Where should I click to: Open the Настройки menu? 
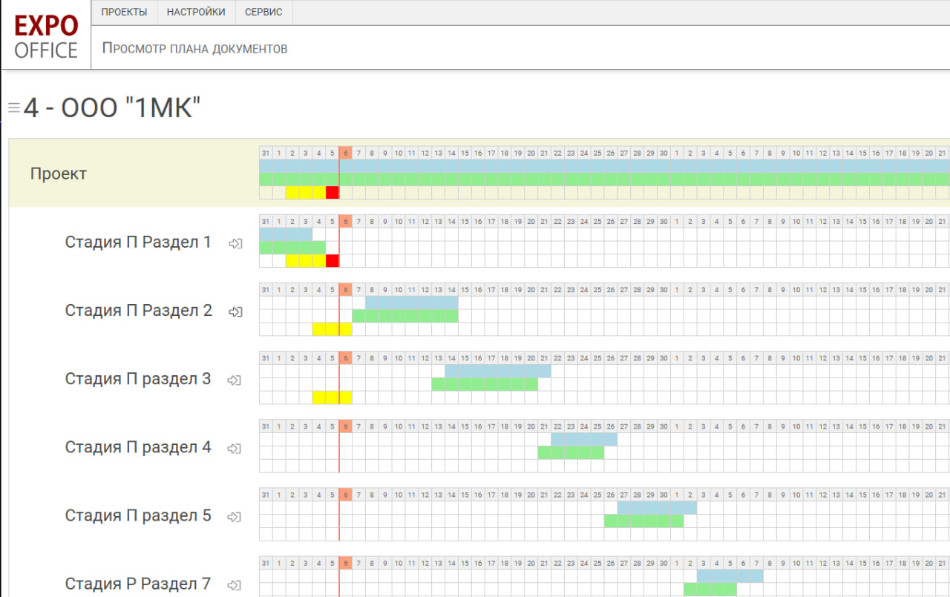click(196, 12)
